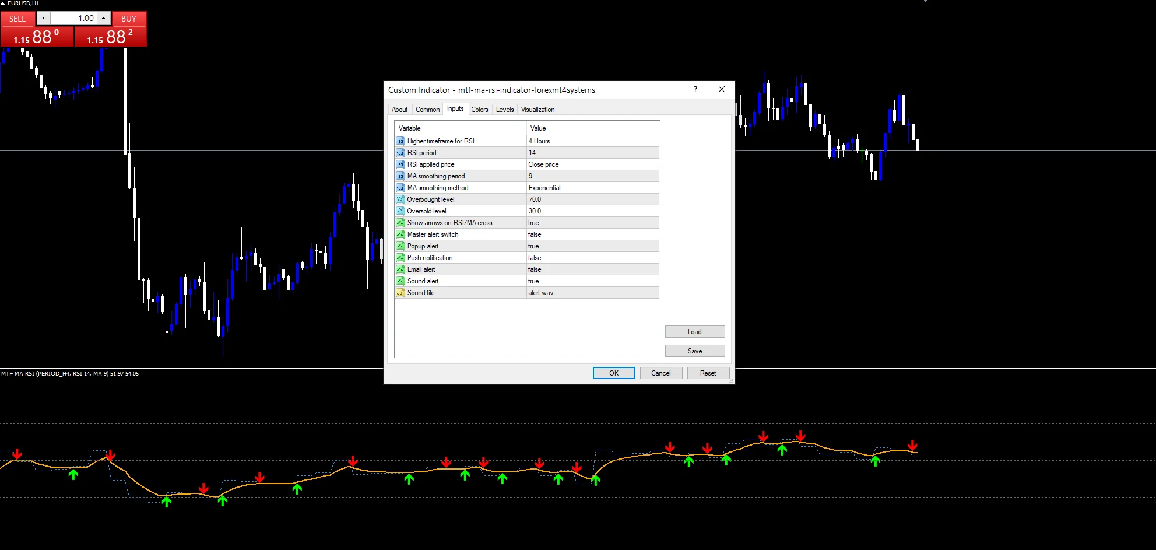
Task: Click the icon beside RSI applied price
Action: pos(400,164)
